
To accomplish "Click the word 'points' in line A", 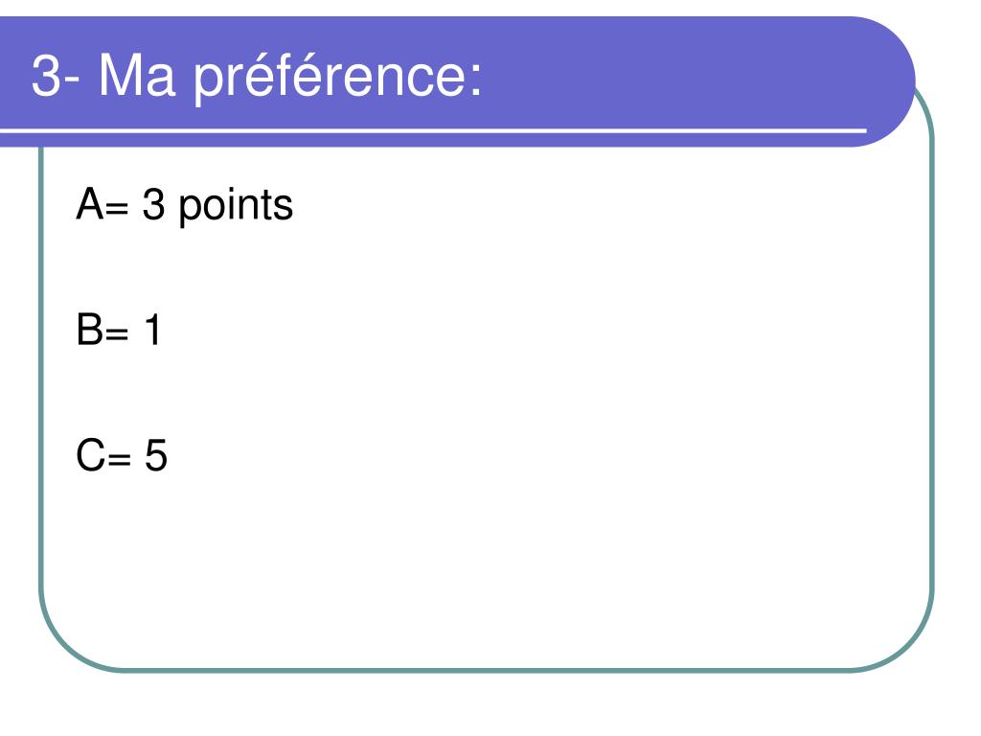I will [236, 207].
